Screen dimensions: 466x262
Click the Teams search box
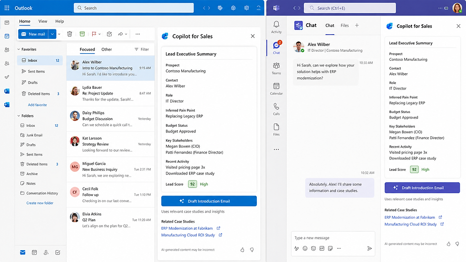coord(350,8)
